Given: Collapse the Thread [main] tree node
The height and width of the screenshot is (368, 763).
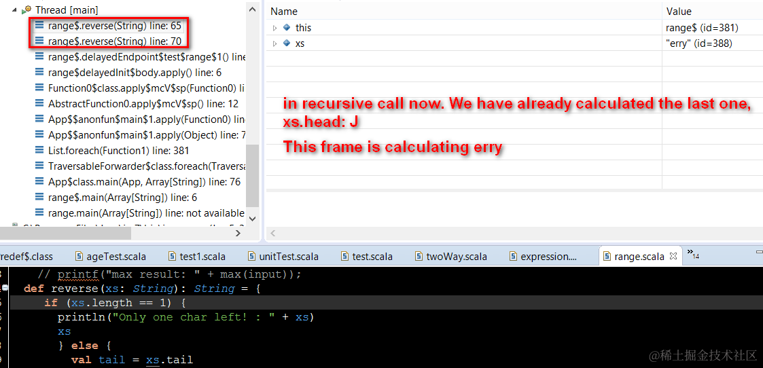Looking at the screenshot, I should [14, 10].
